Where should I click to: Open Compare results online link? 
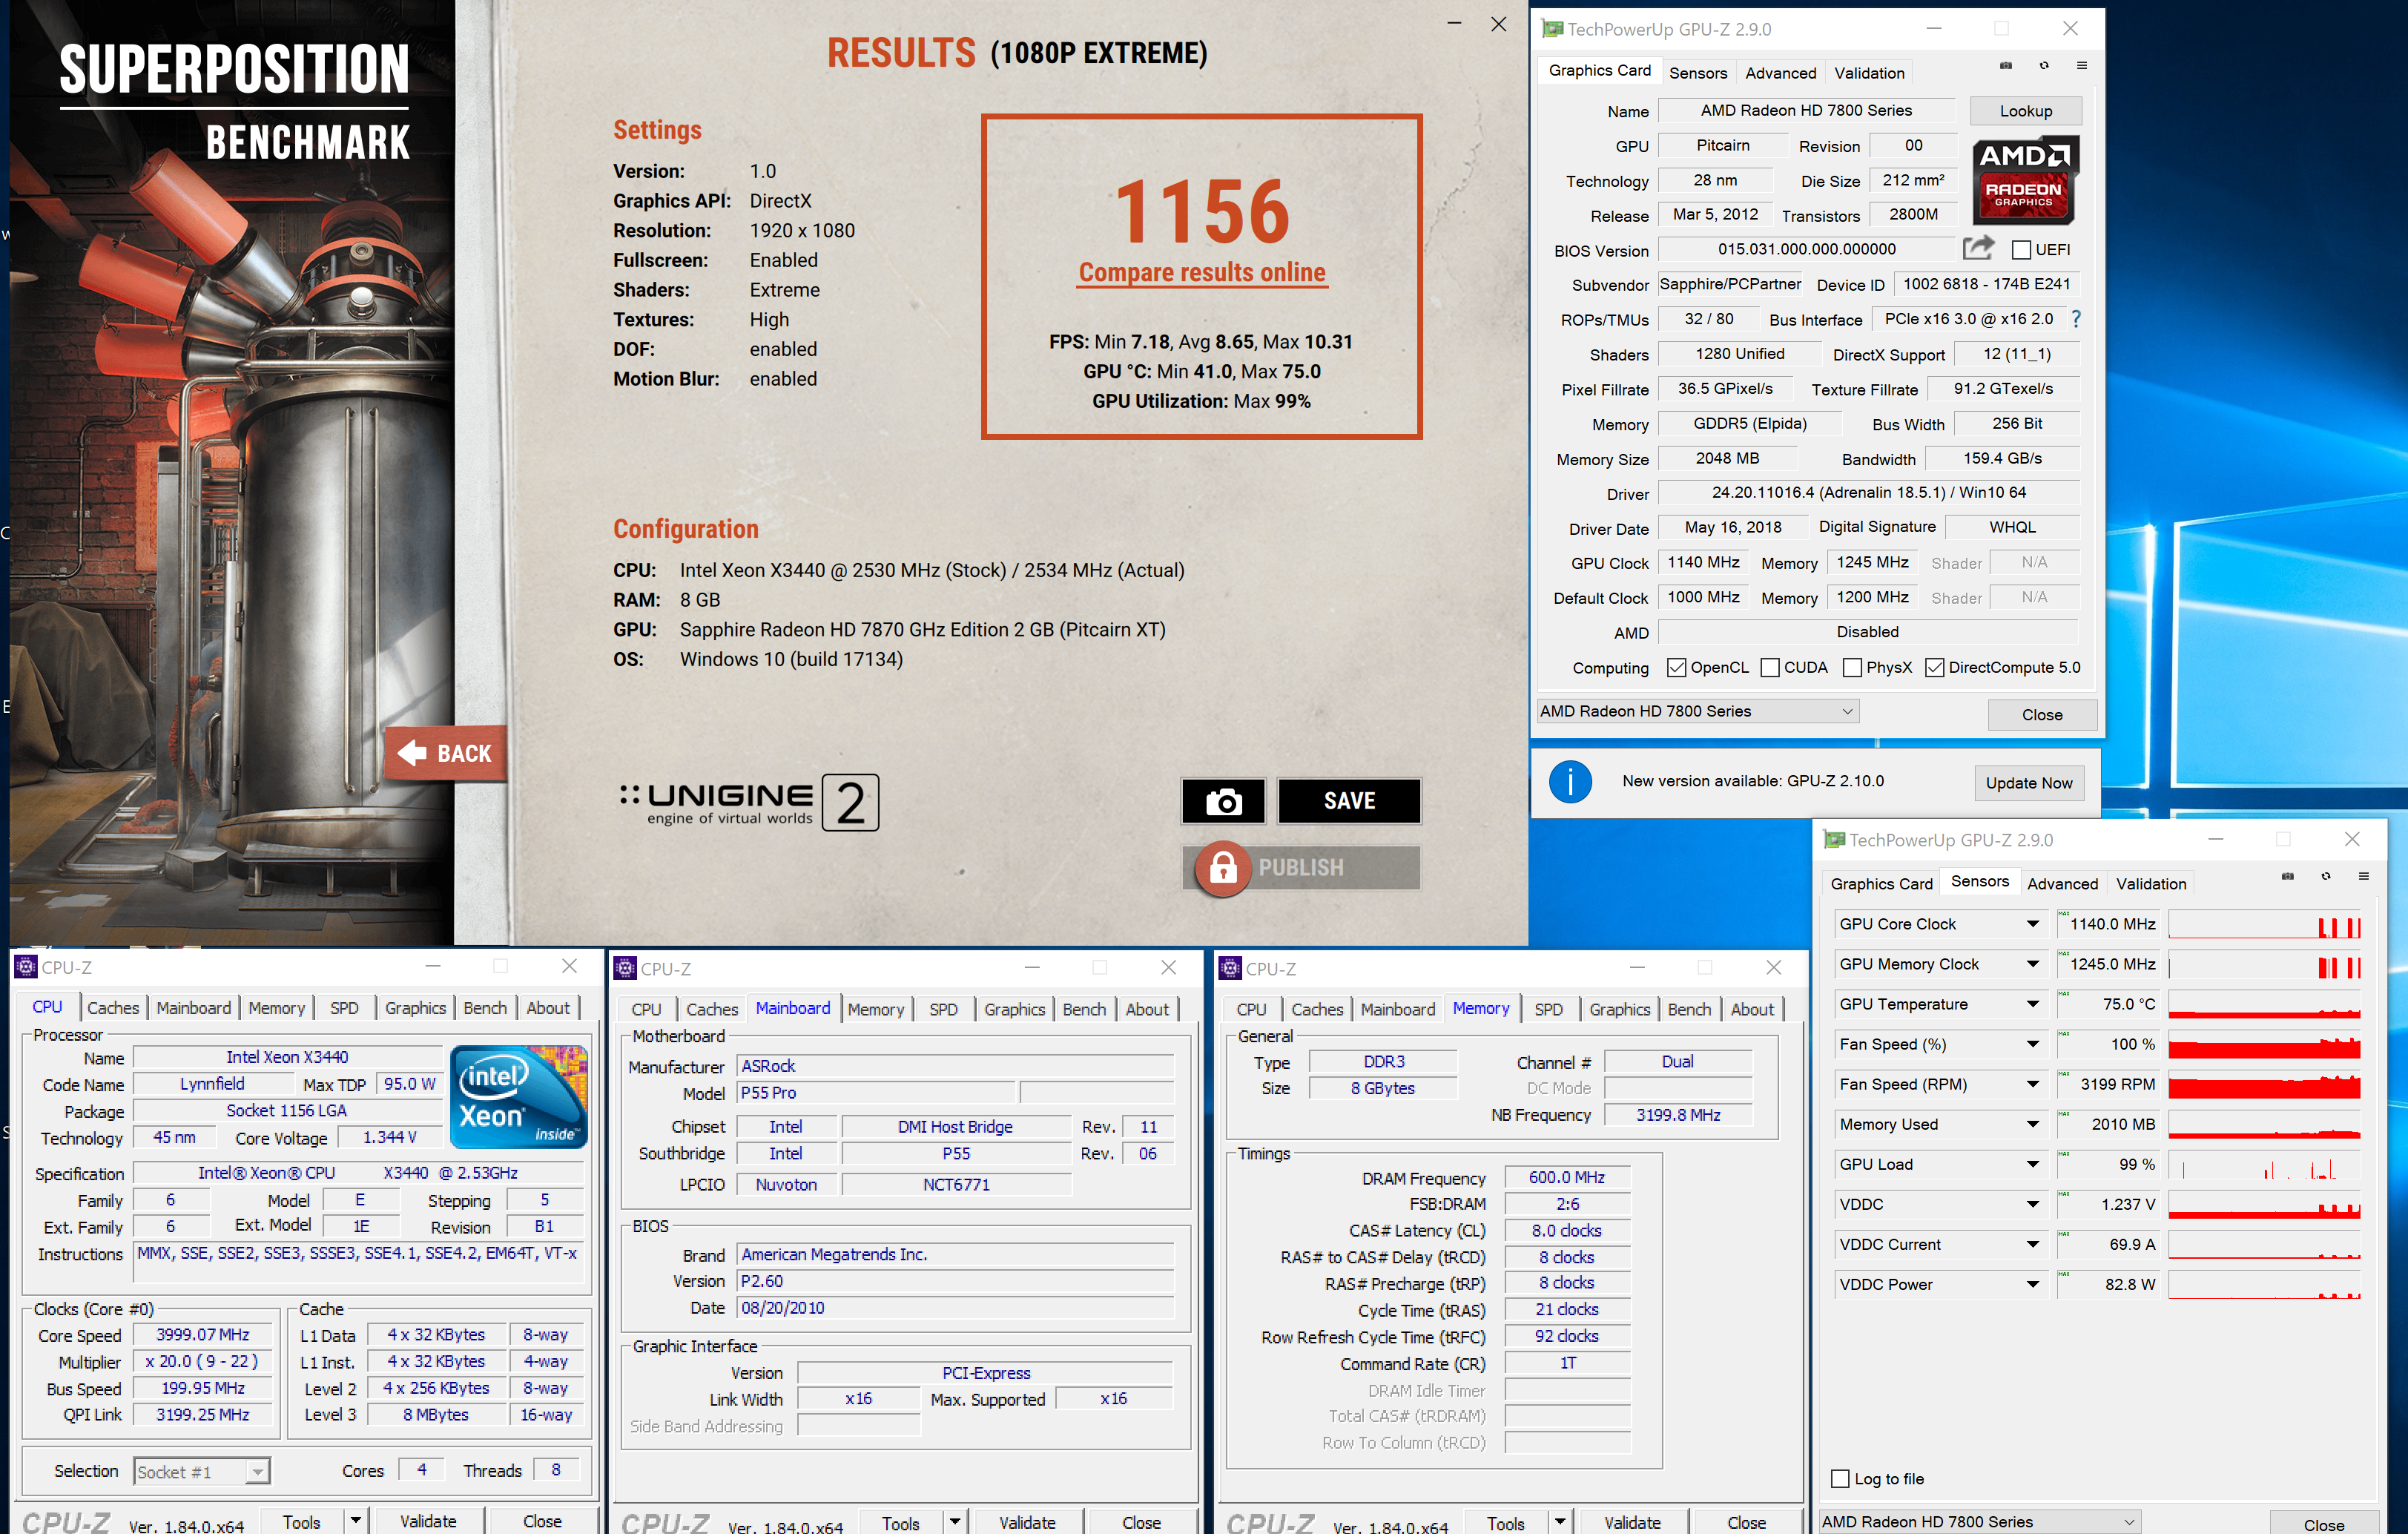click(1202, 273)
